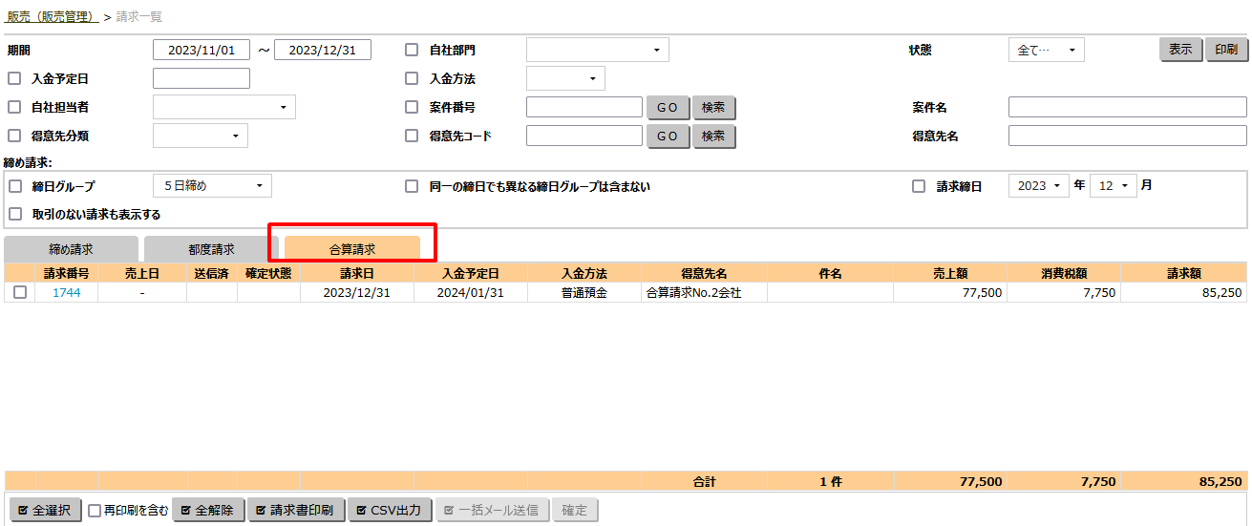This screenshot has width=1252, height=526.
Task: Open the 入金方法 dropdown
Action: 565,78
